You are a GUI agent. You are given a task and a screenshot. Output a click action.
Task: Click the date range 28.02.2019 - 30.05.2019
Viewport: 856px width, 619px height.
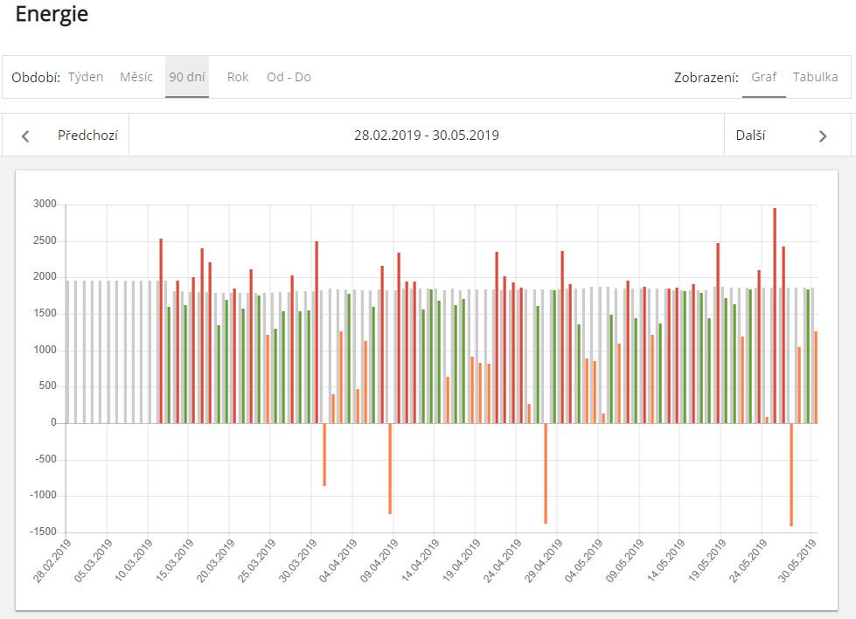tap(427, 136)
